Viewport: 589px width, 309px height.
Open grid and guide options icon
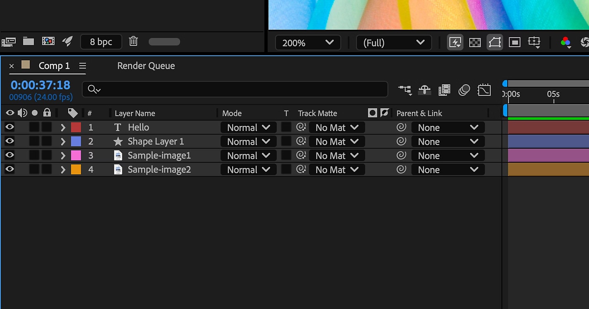click(534, 43)
